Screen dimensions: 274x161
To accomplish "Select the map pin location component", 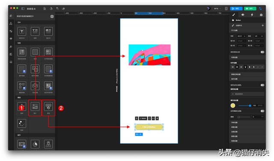I will [x=48, y=144].
